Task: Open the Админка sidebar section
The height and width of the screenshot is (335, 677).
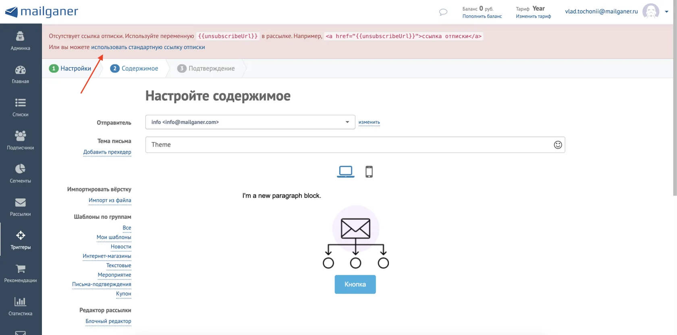Action: tap(21, 41)
